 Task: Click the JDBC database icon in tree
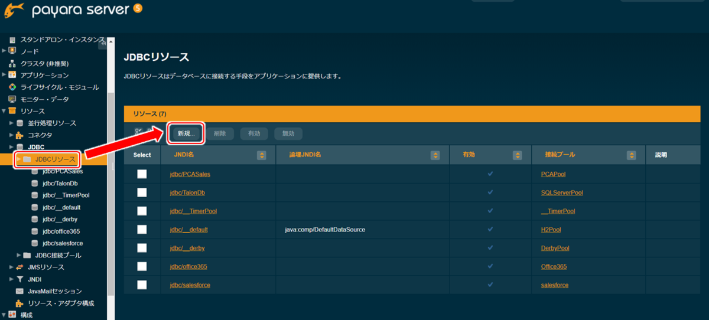point(19,146)
